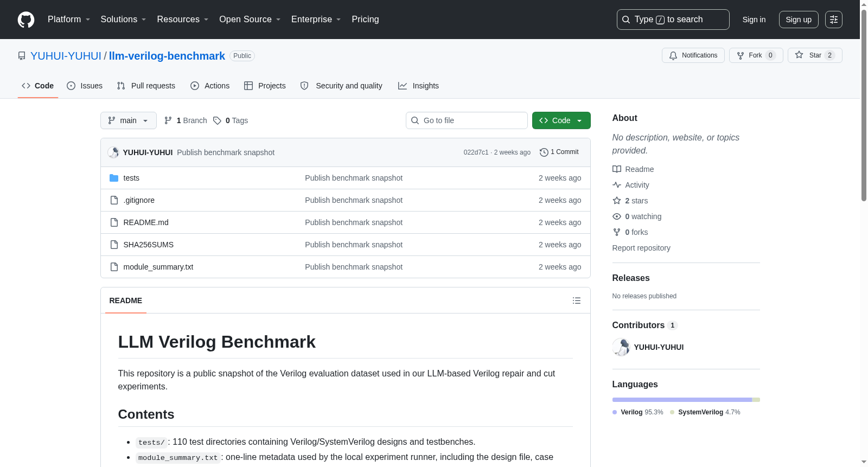Open the tests folder

pos(131,178)
